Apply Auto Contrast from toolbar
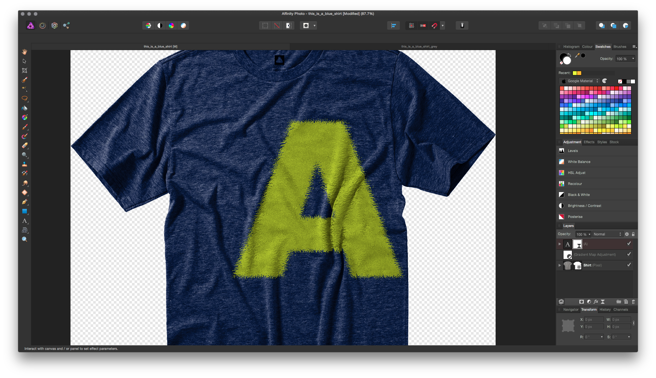This screenshot has height=378, width=656. tap(160, 26)
